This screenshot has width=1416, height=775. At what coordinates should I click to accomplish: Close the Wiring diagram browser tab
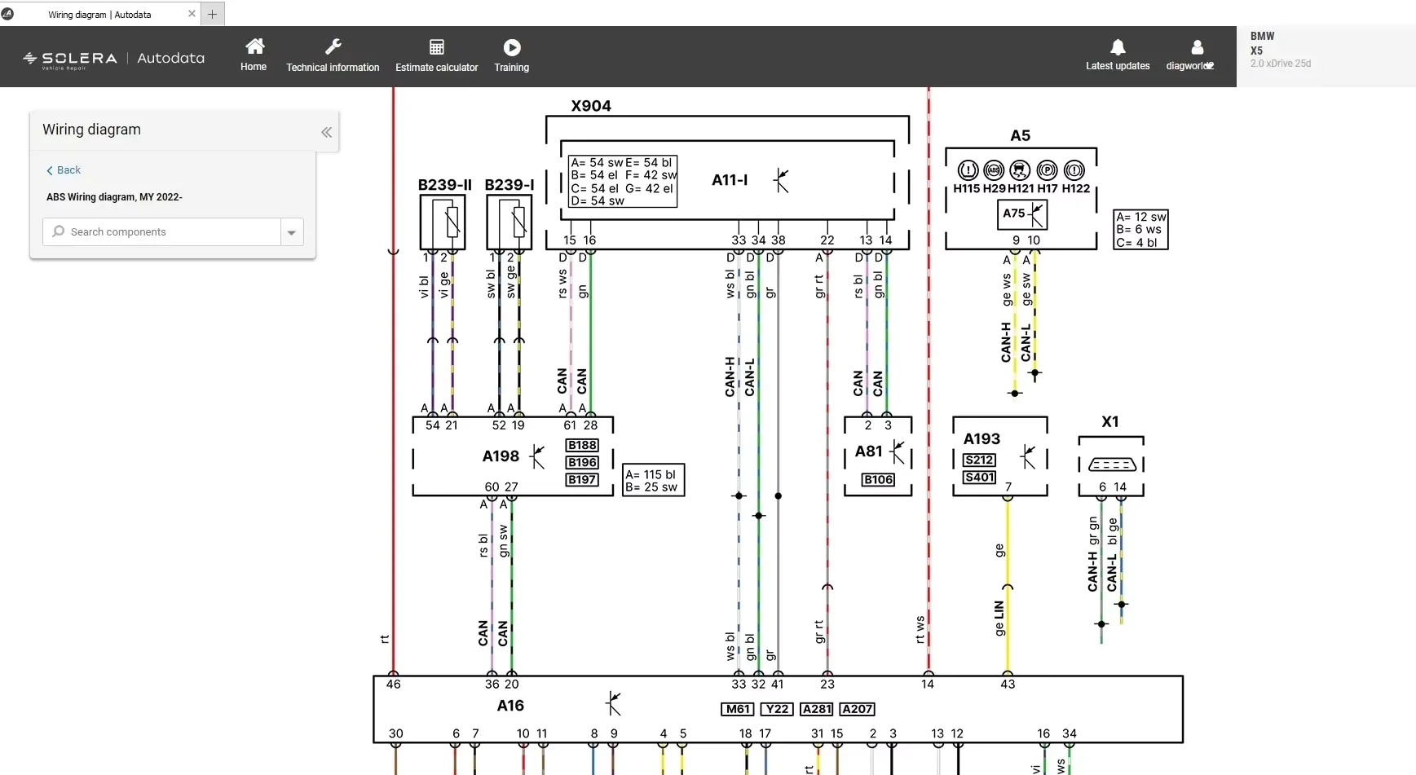click(x=192, y=14)
